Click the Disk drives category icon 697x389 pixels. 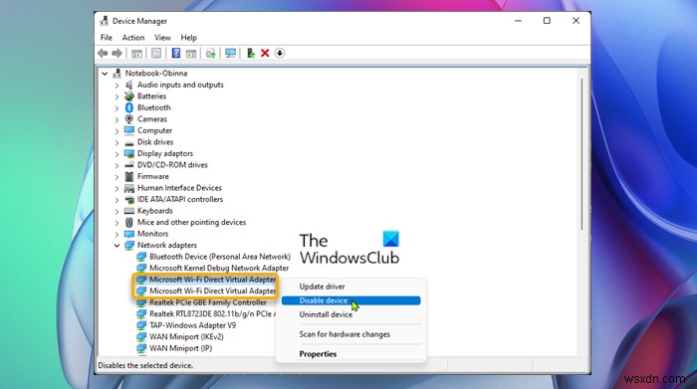pos(129,142)
